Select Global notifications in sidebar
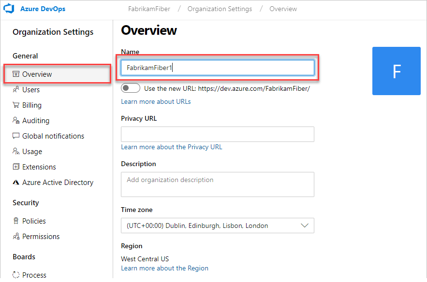This screenshot has height=282, width=427. click(x=53, y=136)
